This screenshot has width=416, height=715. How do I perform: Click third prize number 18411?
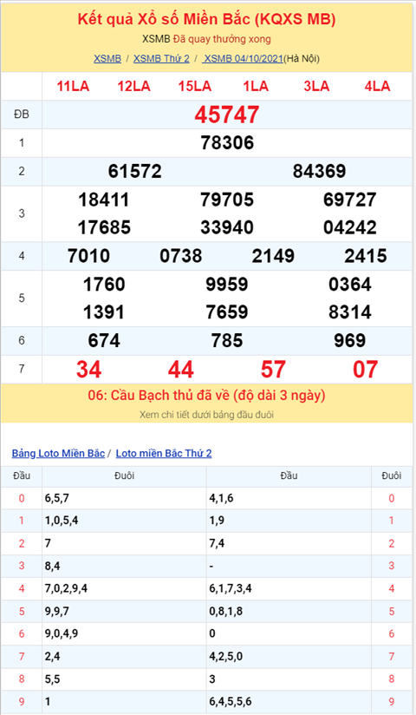(104, 200)
